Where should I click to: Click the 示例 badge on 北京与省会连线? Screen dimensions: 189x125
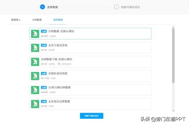pyautogui.click(x=44, y=45)
